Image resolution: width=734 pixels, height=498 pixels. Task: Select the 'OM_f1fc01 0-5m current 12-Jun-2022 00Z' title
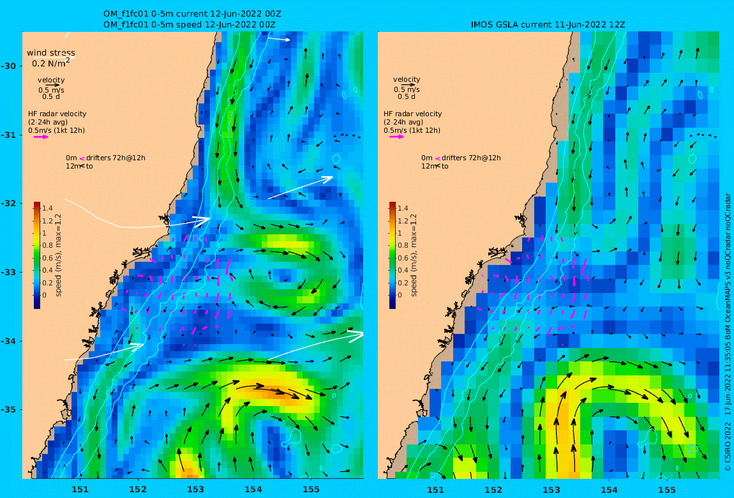(x=192, y=13)
